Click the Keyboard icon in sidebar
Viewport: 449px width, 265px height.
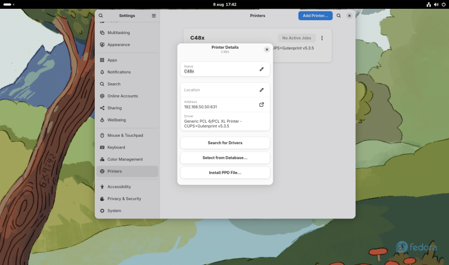coord(102,147)
